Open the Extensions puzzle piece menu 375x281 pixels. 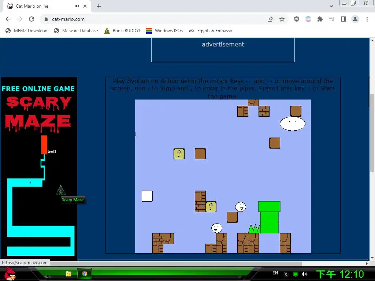point(320,19)
